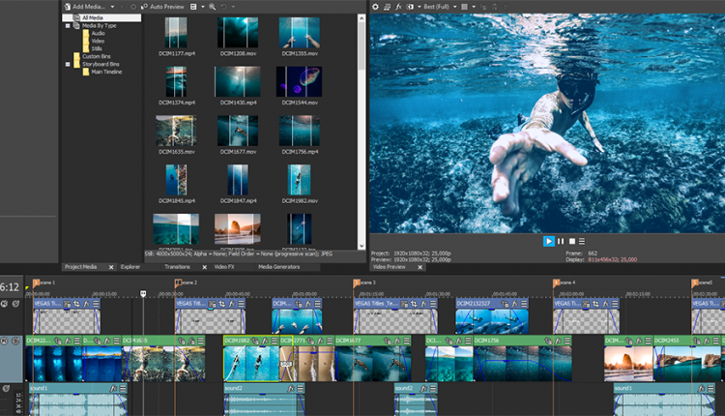This screenshot has height=416, width=725.
Task: Switch to the Media Generators tab
Action: coord(278,267)
